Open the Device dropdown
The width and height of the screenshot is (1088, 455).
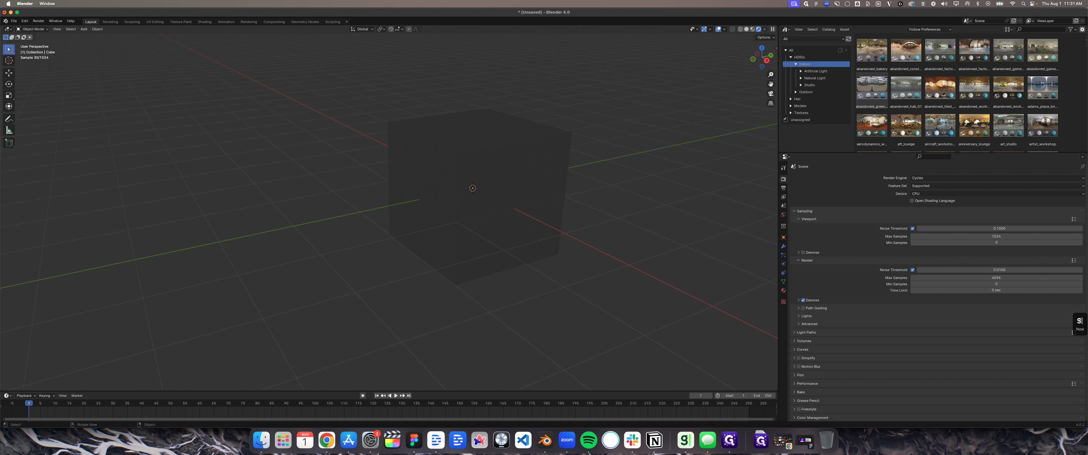pos(998,194)
